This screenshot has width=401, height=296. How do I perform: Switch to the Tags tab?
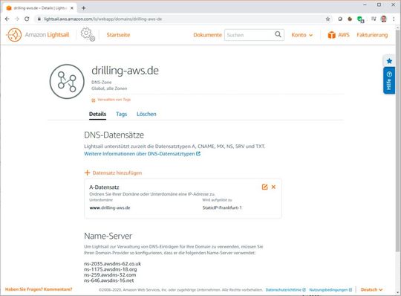click(x=122, y=115)
